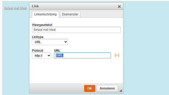
Task: Click the bold URL label above field
Action: pos(57,51)
